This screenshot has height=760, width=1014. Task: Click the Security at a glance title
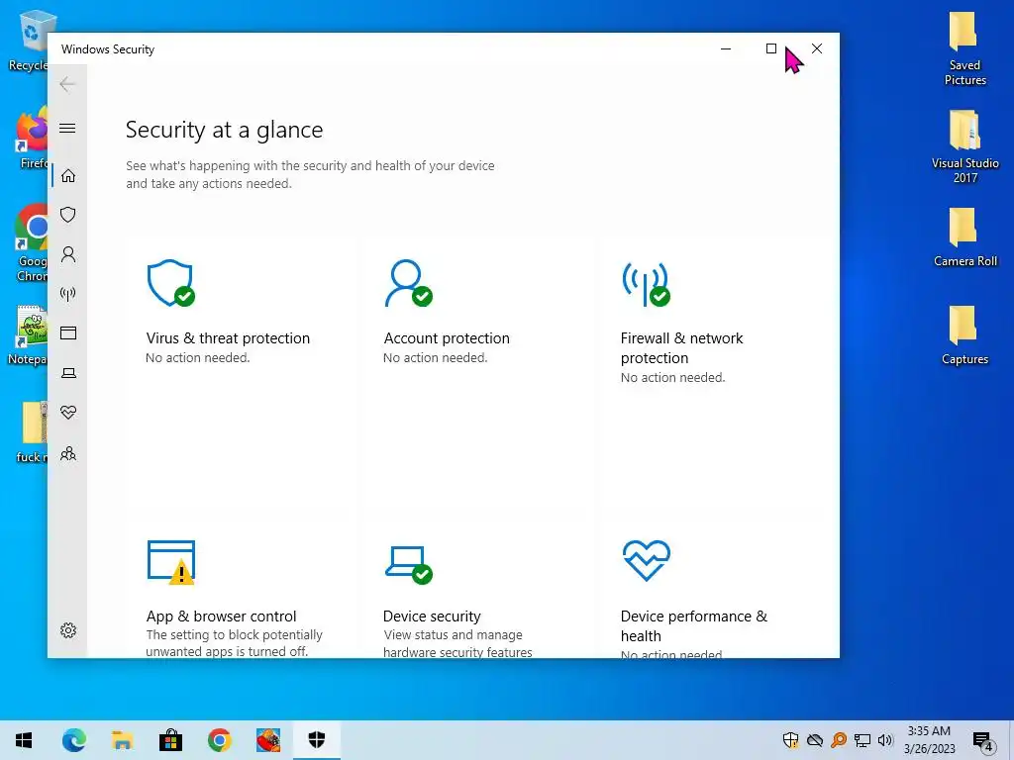[224, 130]
